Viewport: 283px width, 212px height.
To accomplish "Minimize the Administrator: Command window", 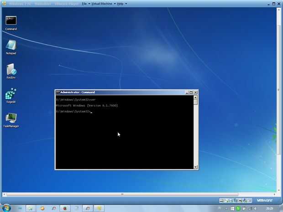I will pyautogui.click(x=187, y=93).
